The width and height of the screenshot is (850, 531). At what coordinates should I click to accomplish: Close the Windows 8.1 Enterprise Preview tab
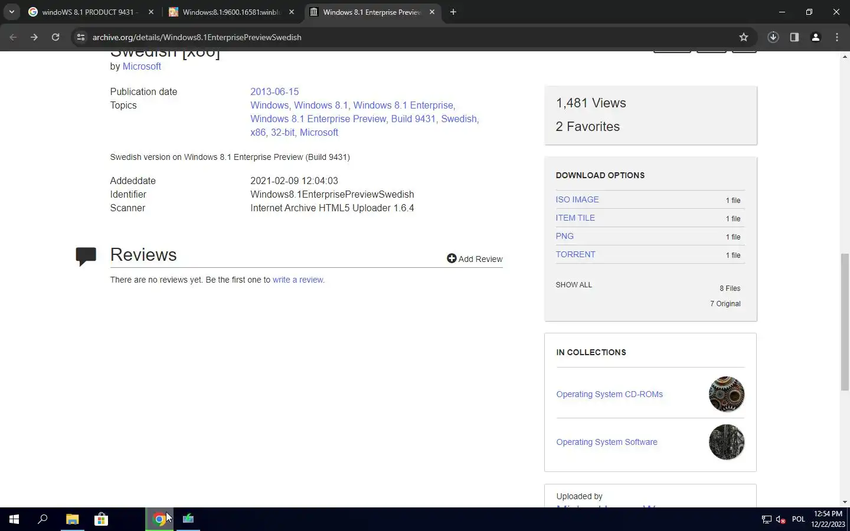pos(432,12)
